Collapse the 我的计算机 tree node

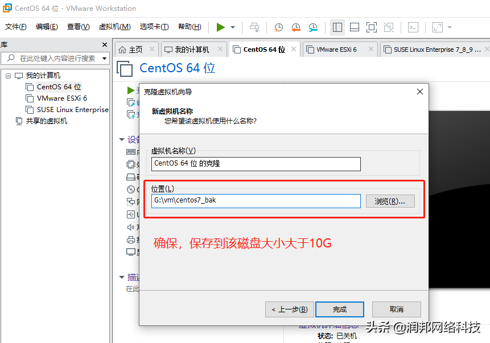pyautogui.click(x=8, y=76)
